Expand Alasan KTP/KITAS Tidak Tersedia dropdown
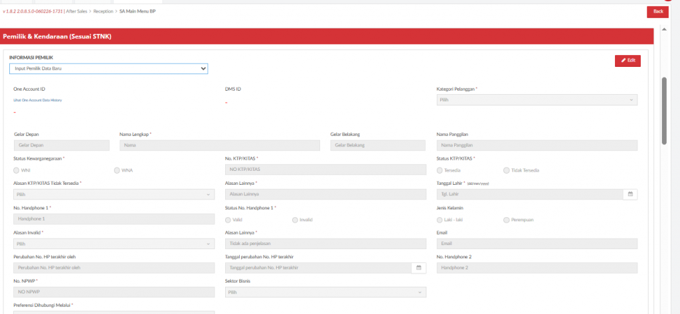Viewport: 680px width, 314px height. pyautogui.click(x=114, y=195)
